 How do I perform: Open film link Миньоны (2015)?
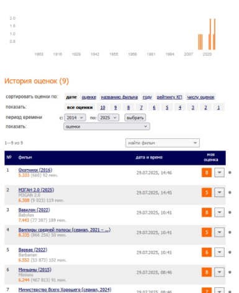tap(35, 269)
